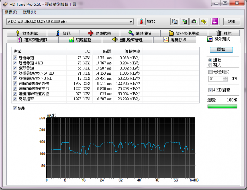This screenshot has height=190, width=247.
Task: Switch to the 資訊 tab
Action: click(63, 33)
